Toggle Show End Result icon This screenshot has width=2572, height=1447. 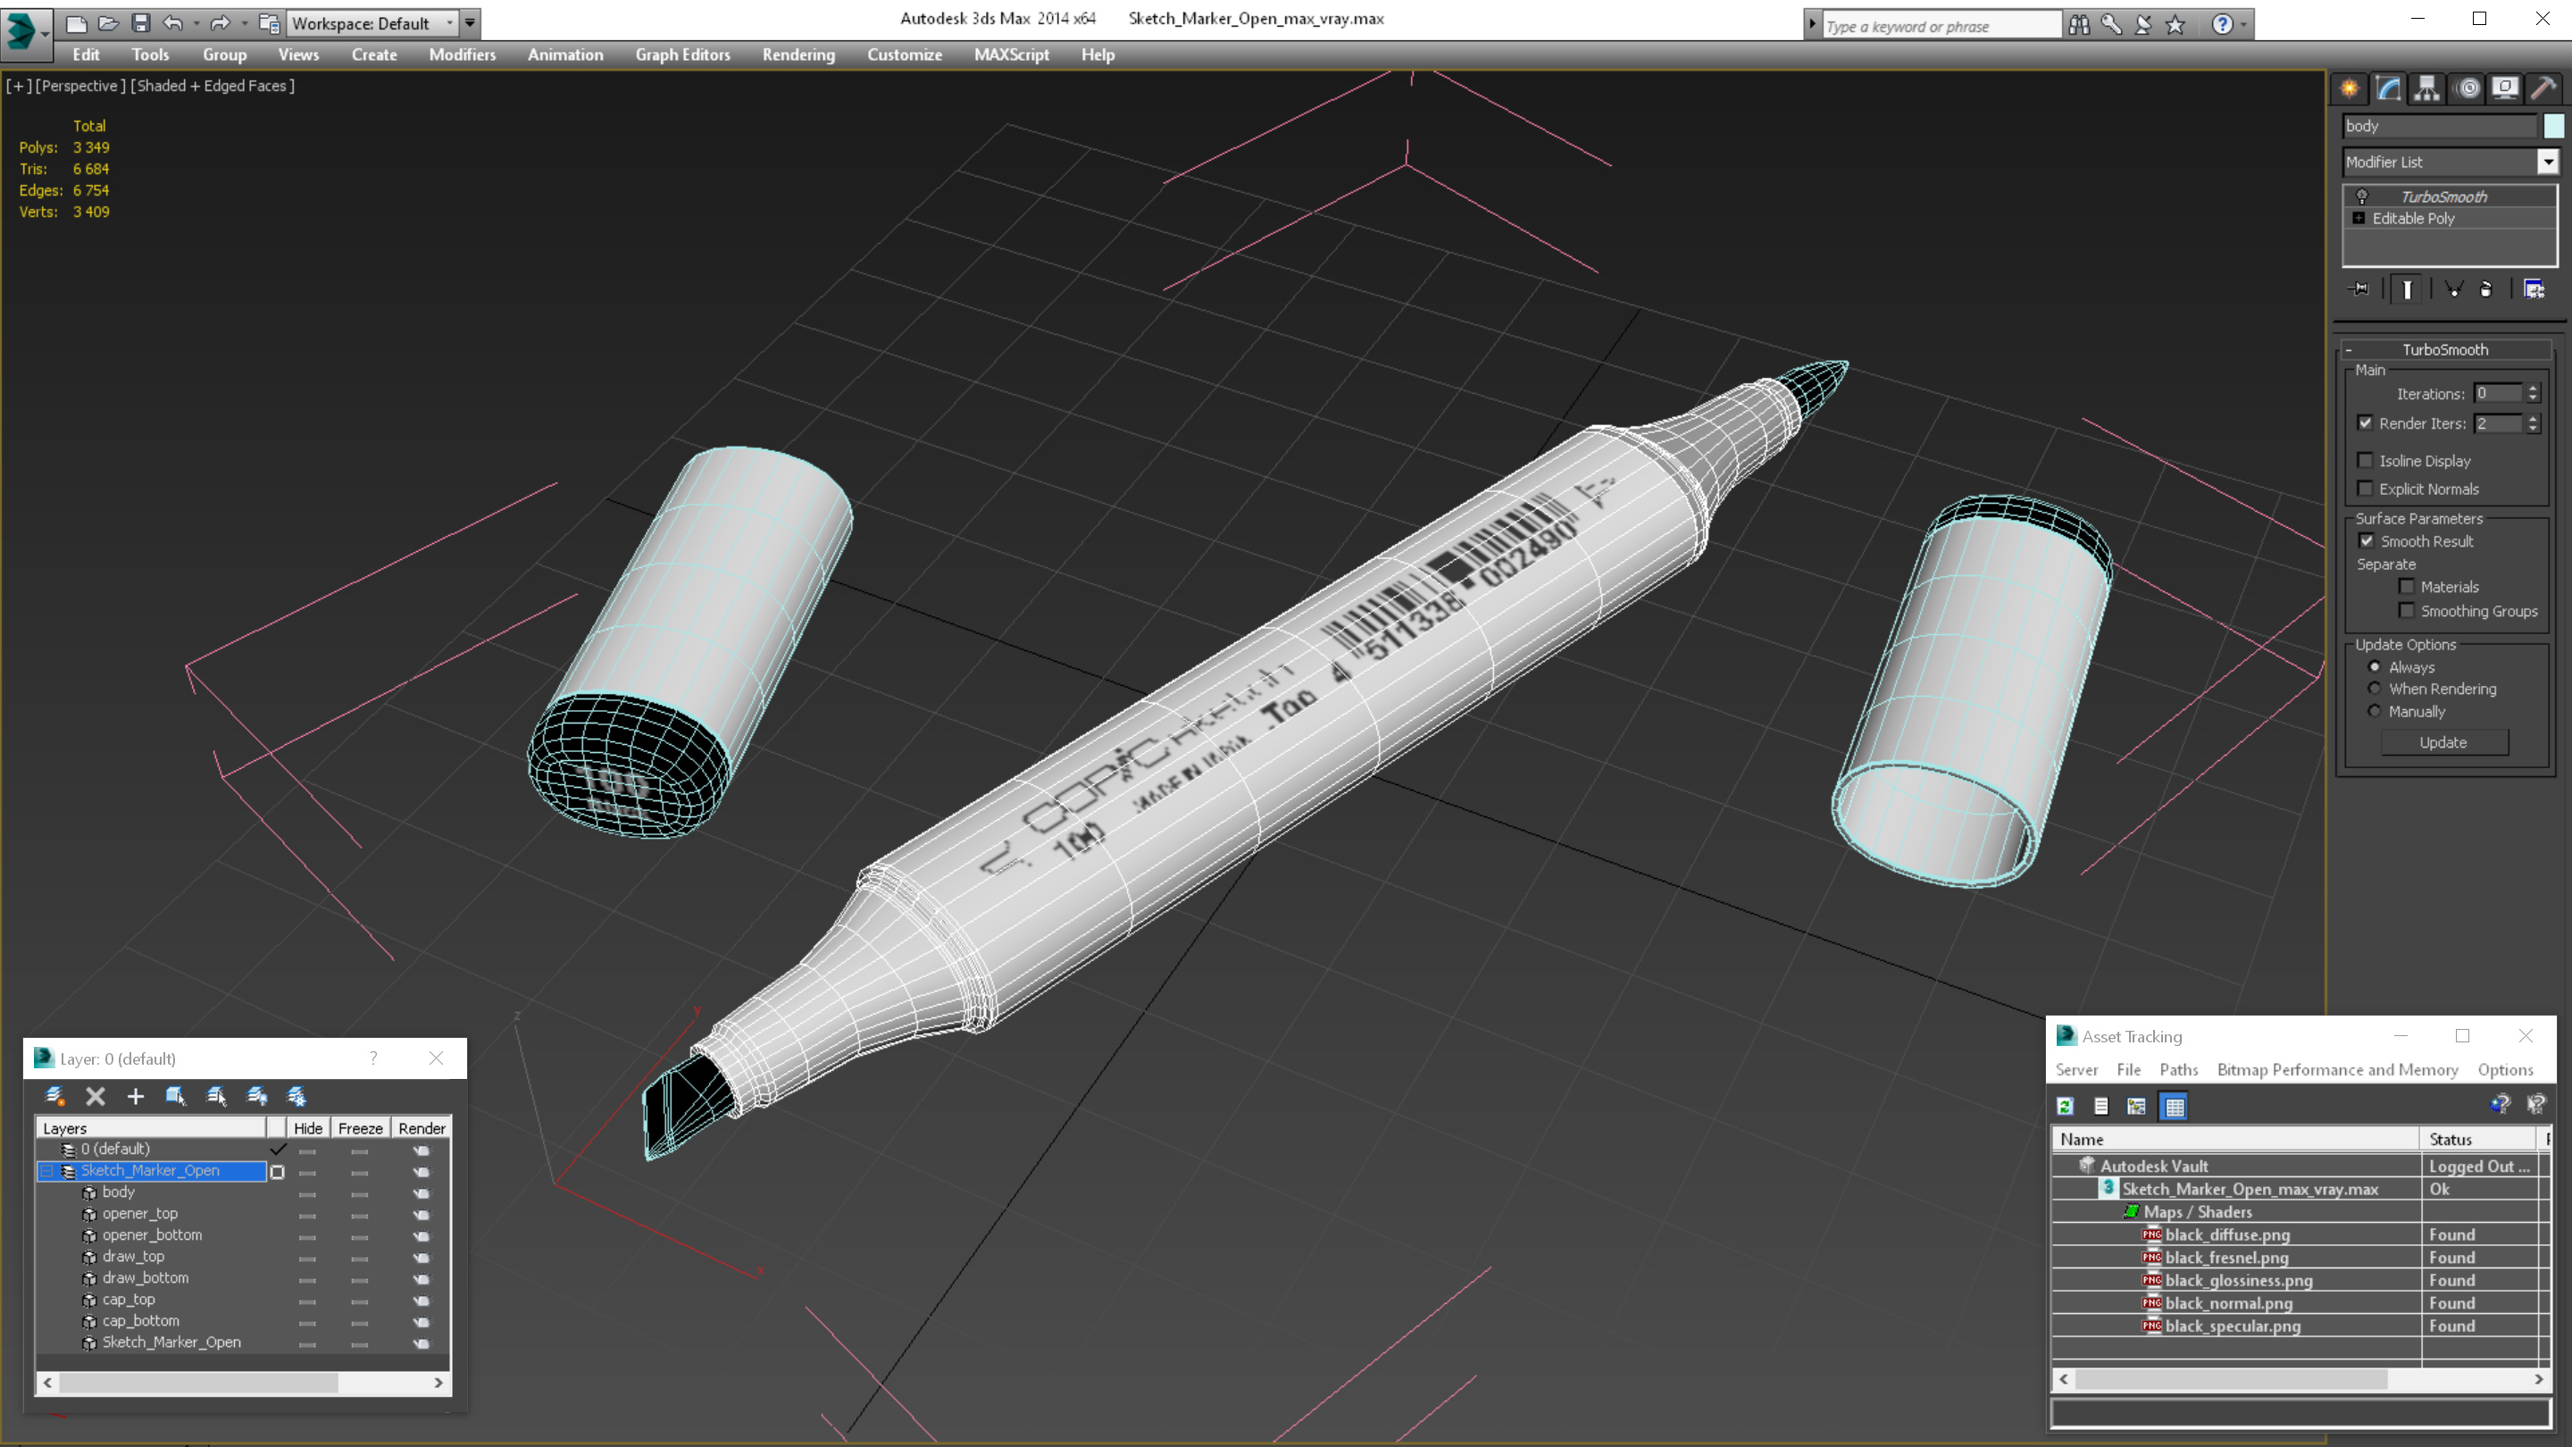(2408, 289)
